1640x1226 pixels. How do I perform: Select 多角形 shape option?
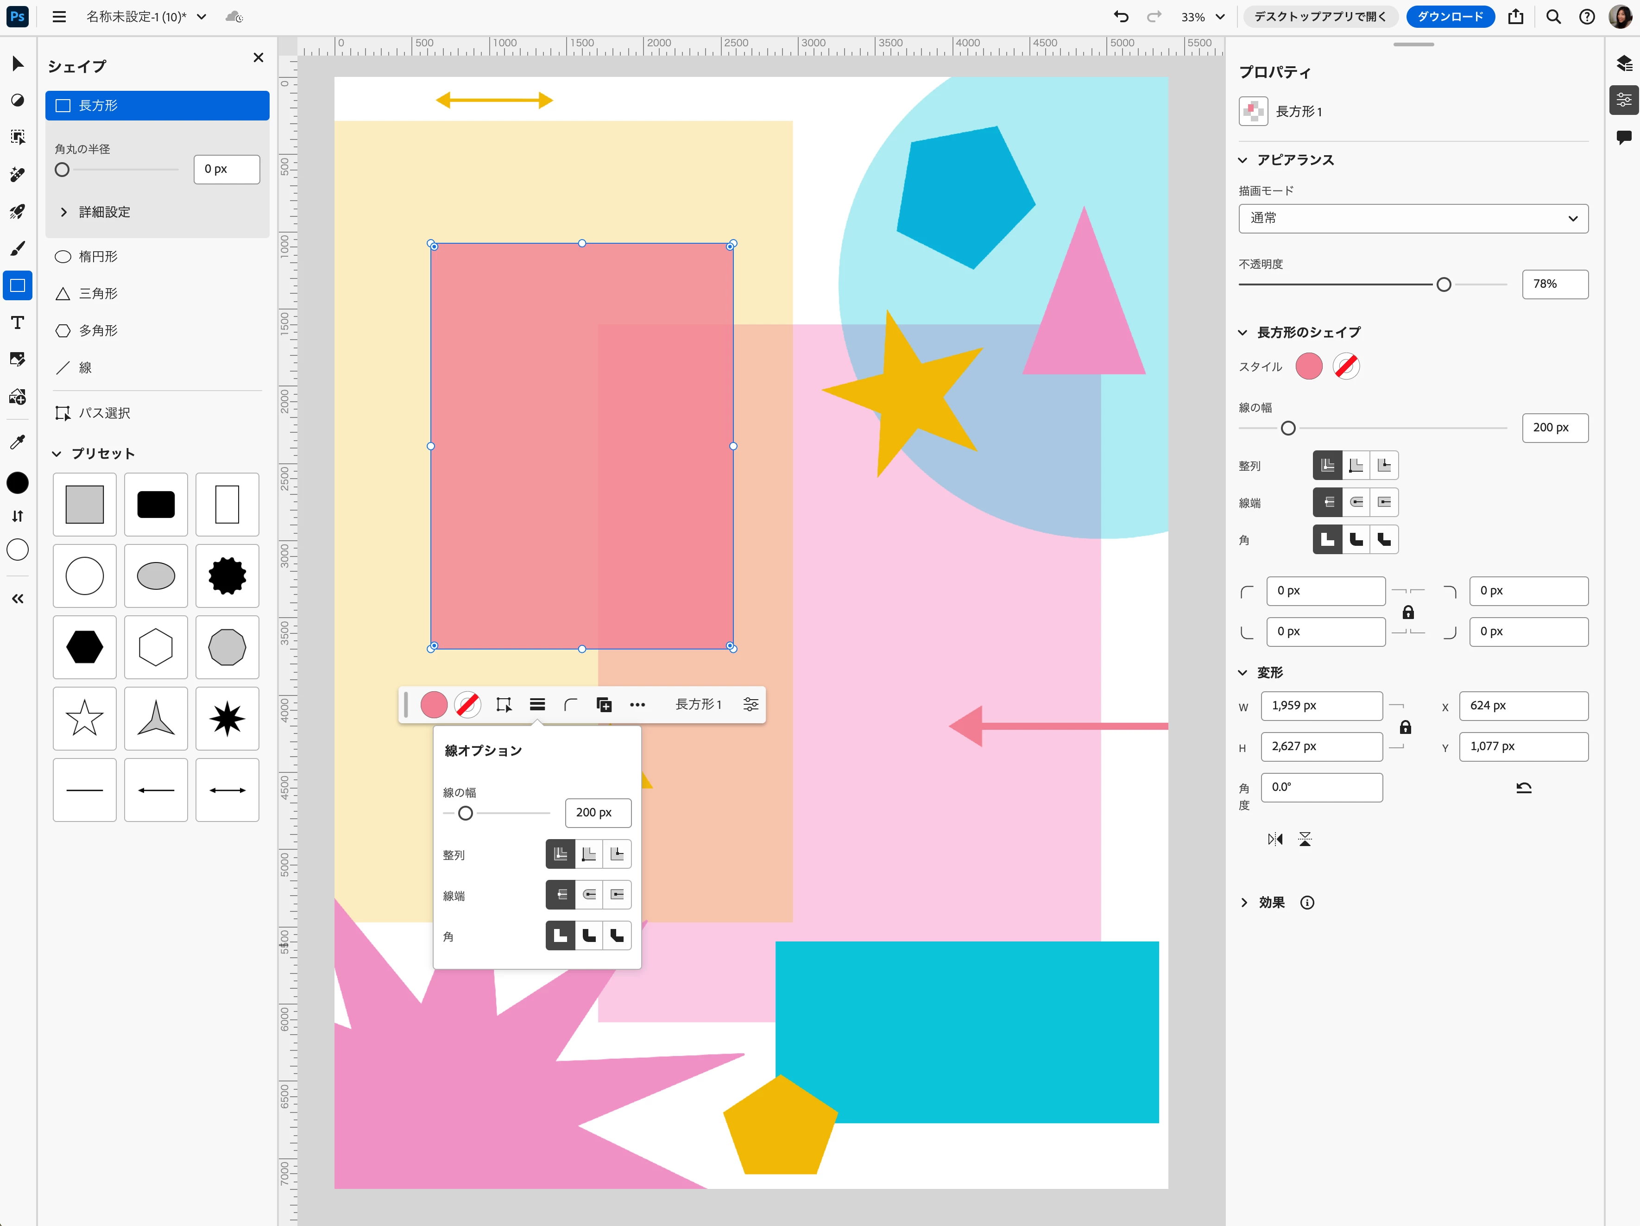(98, 331)
